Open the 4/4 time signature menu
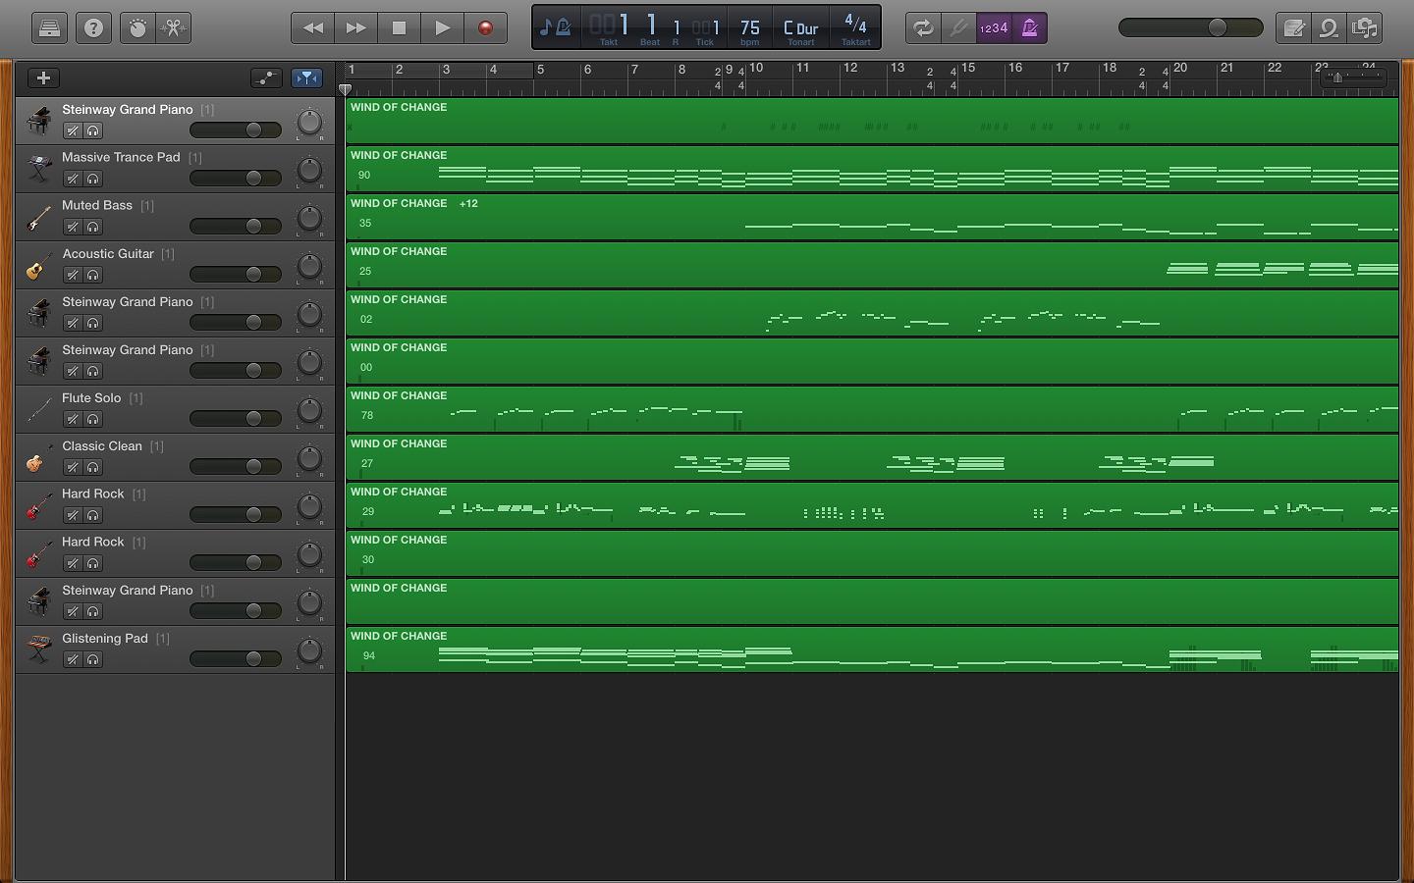The width and height of the screenshot is (1414, 883). pos(855,28)
